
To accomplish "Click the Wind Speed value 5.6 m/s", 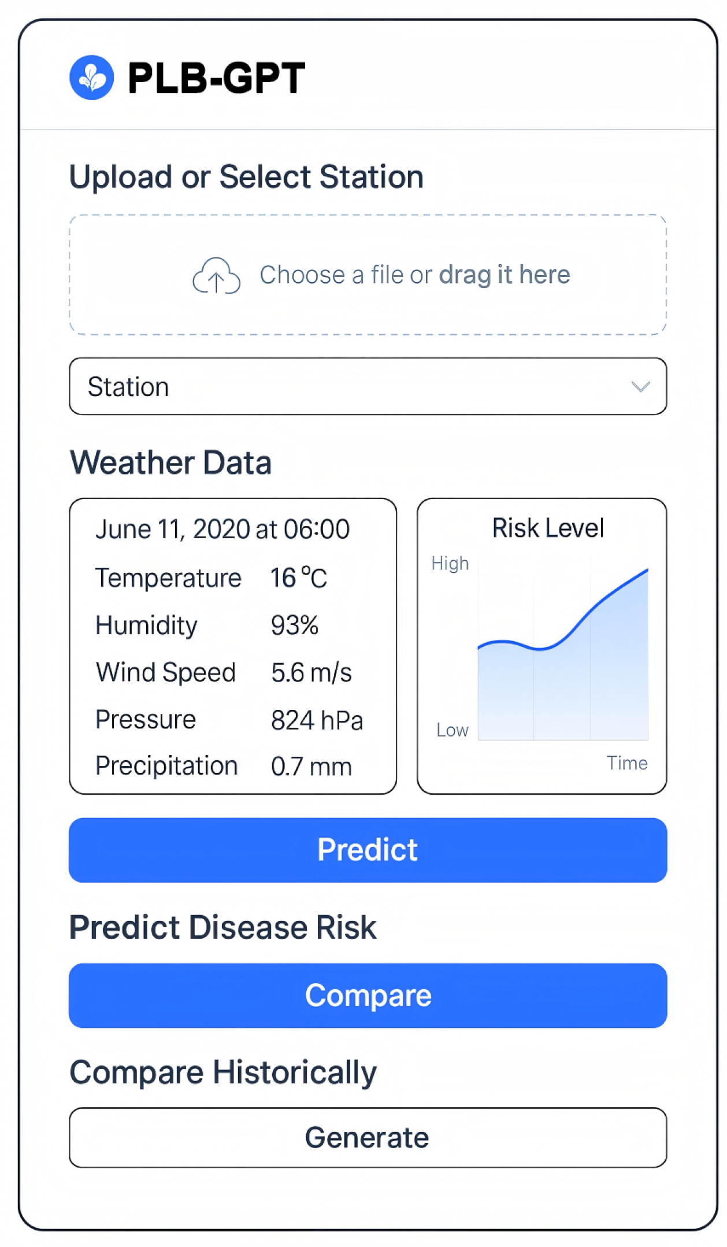I will 311,672.
